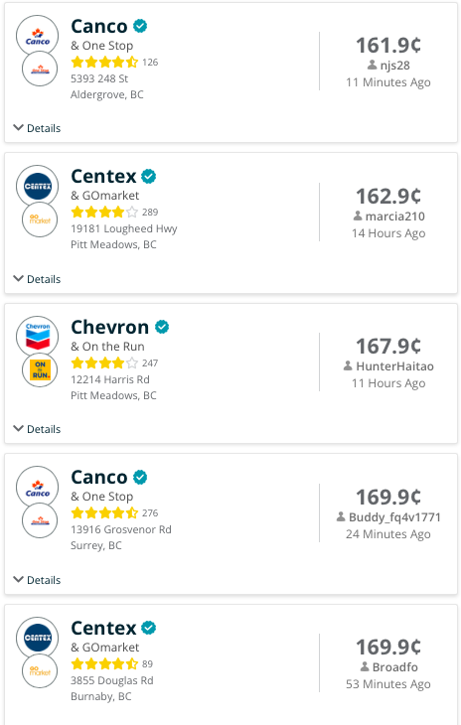461x725 pixels.
Task: Open the Centex Burnaby station name link
Action: [x=103, y=629]
